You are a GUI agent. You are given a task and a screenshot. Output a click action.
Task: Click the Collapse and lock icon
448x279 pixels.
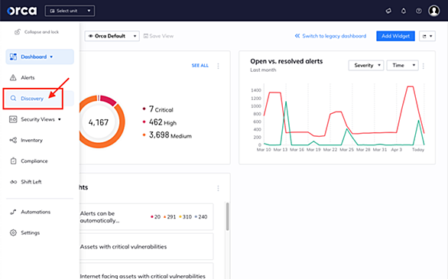click(x=18, y=31)
